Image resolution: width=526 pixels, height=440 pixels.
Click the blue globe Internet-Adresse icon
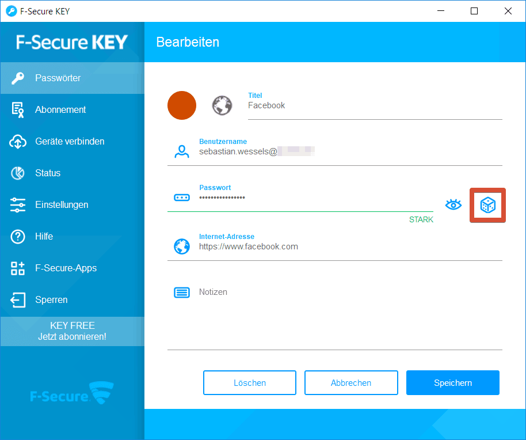point(182,246)
